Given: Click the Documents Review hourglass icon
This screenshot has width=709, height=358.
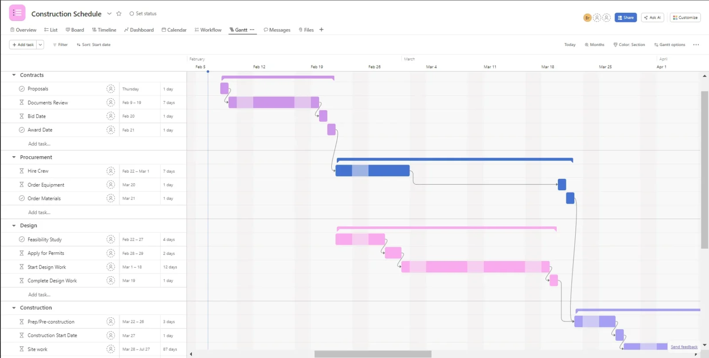Looking at the screenshot, I should tap(21, 102).
